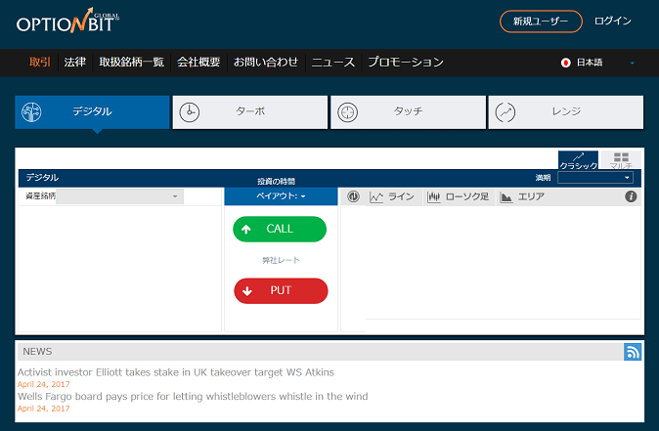
Task: Open the 日本語 language dropdown
Action: tap(597, 63)
